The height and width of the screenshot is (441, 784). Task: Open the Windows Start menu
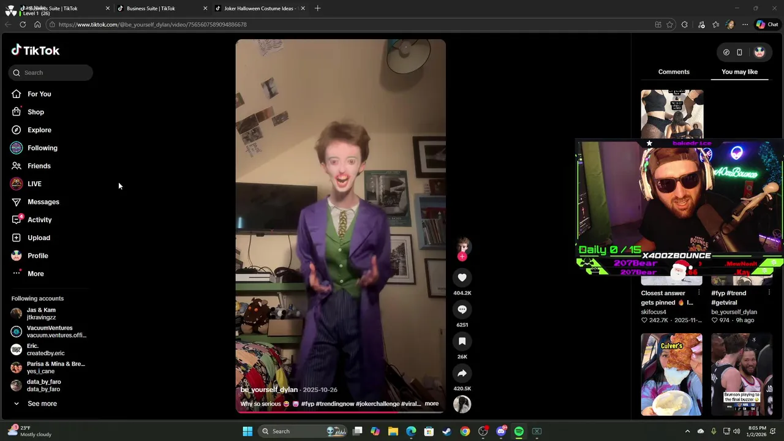tap(247, 431)
